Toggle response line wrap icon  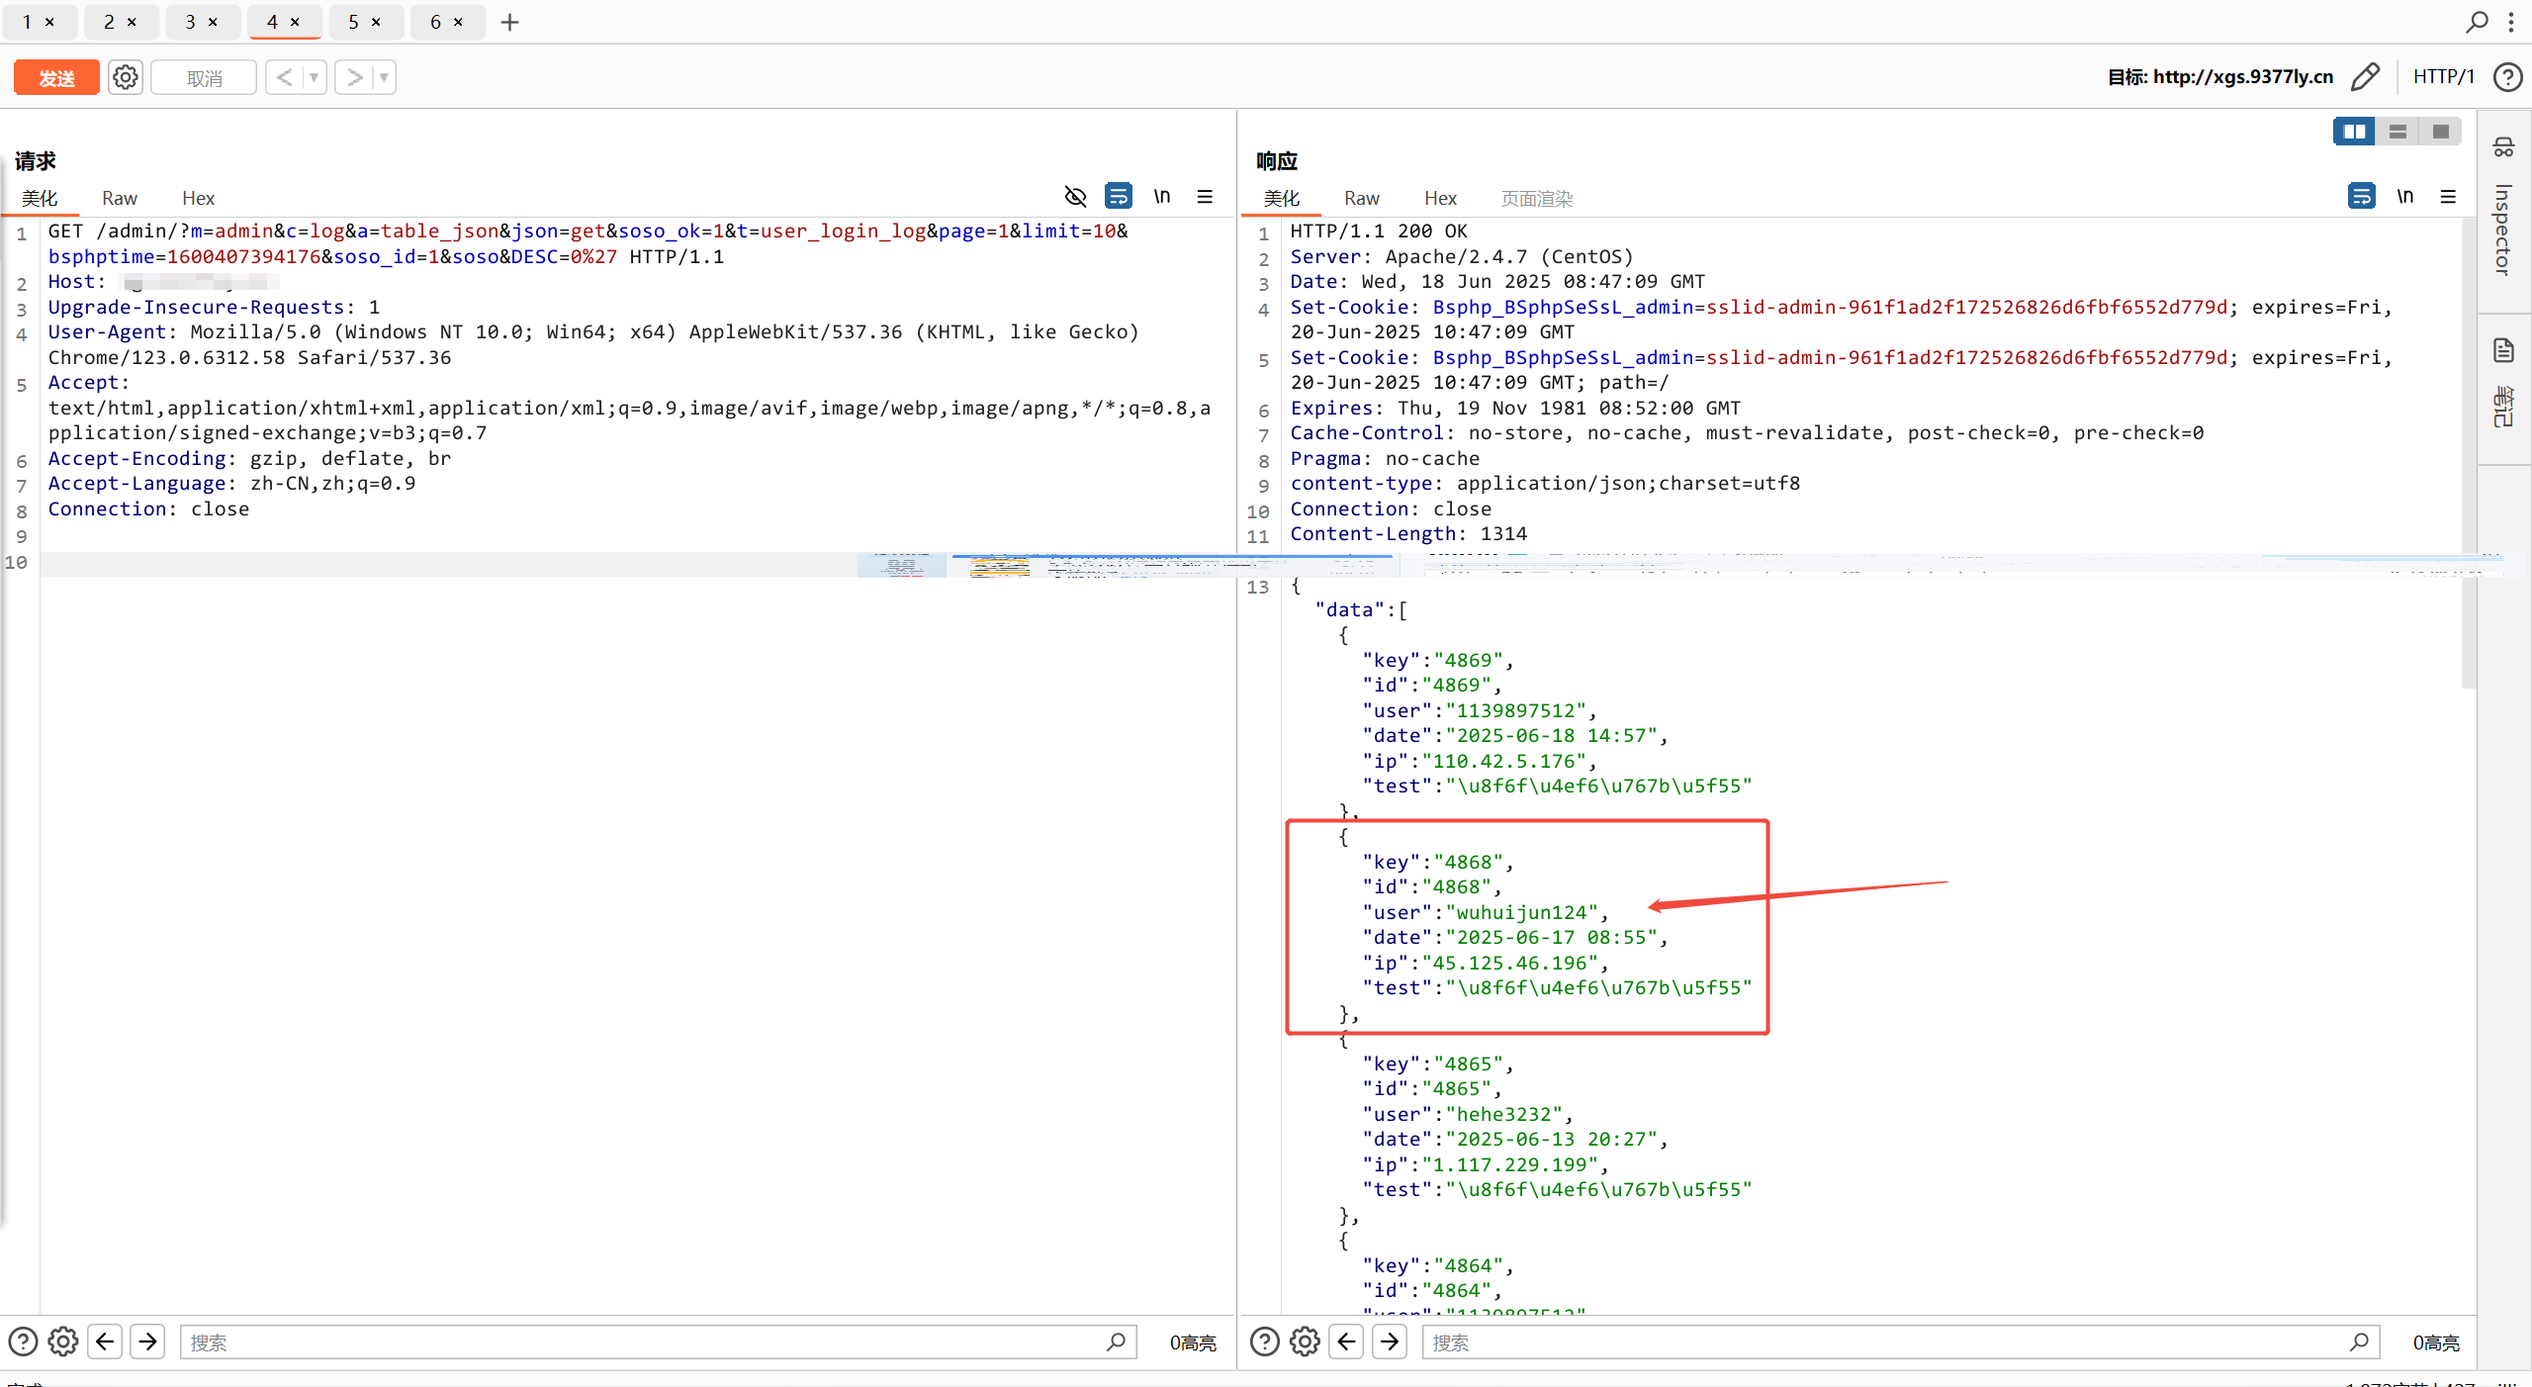click(x=2362, y=196)
